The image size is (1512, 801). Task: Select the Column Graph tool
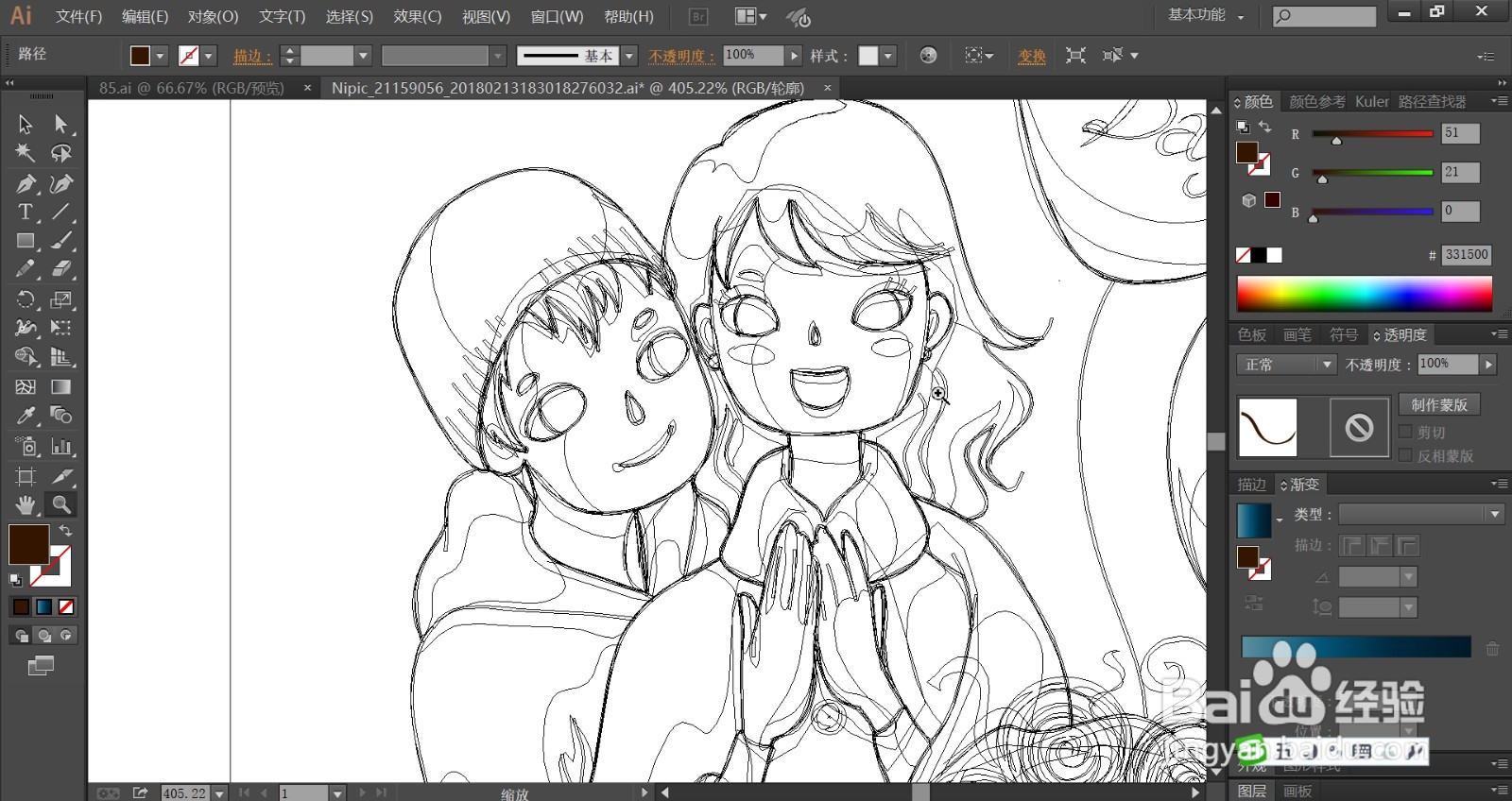(x=61, y=446)
